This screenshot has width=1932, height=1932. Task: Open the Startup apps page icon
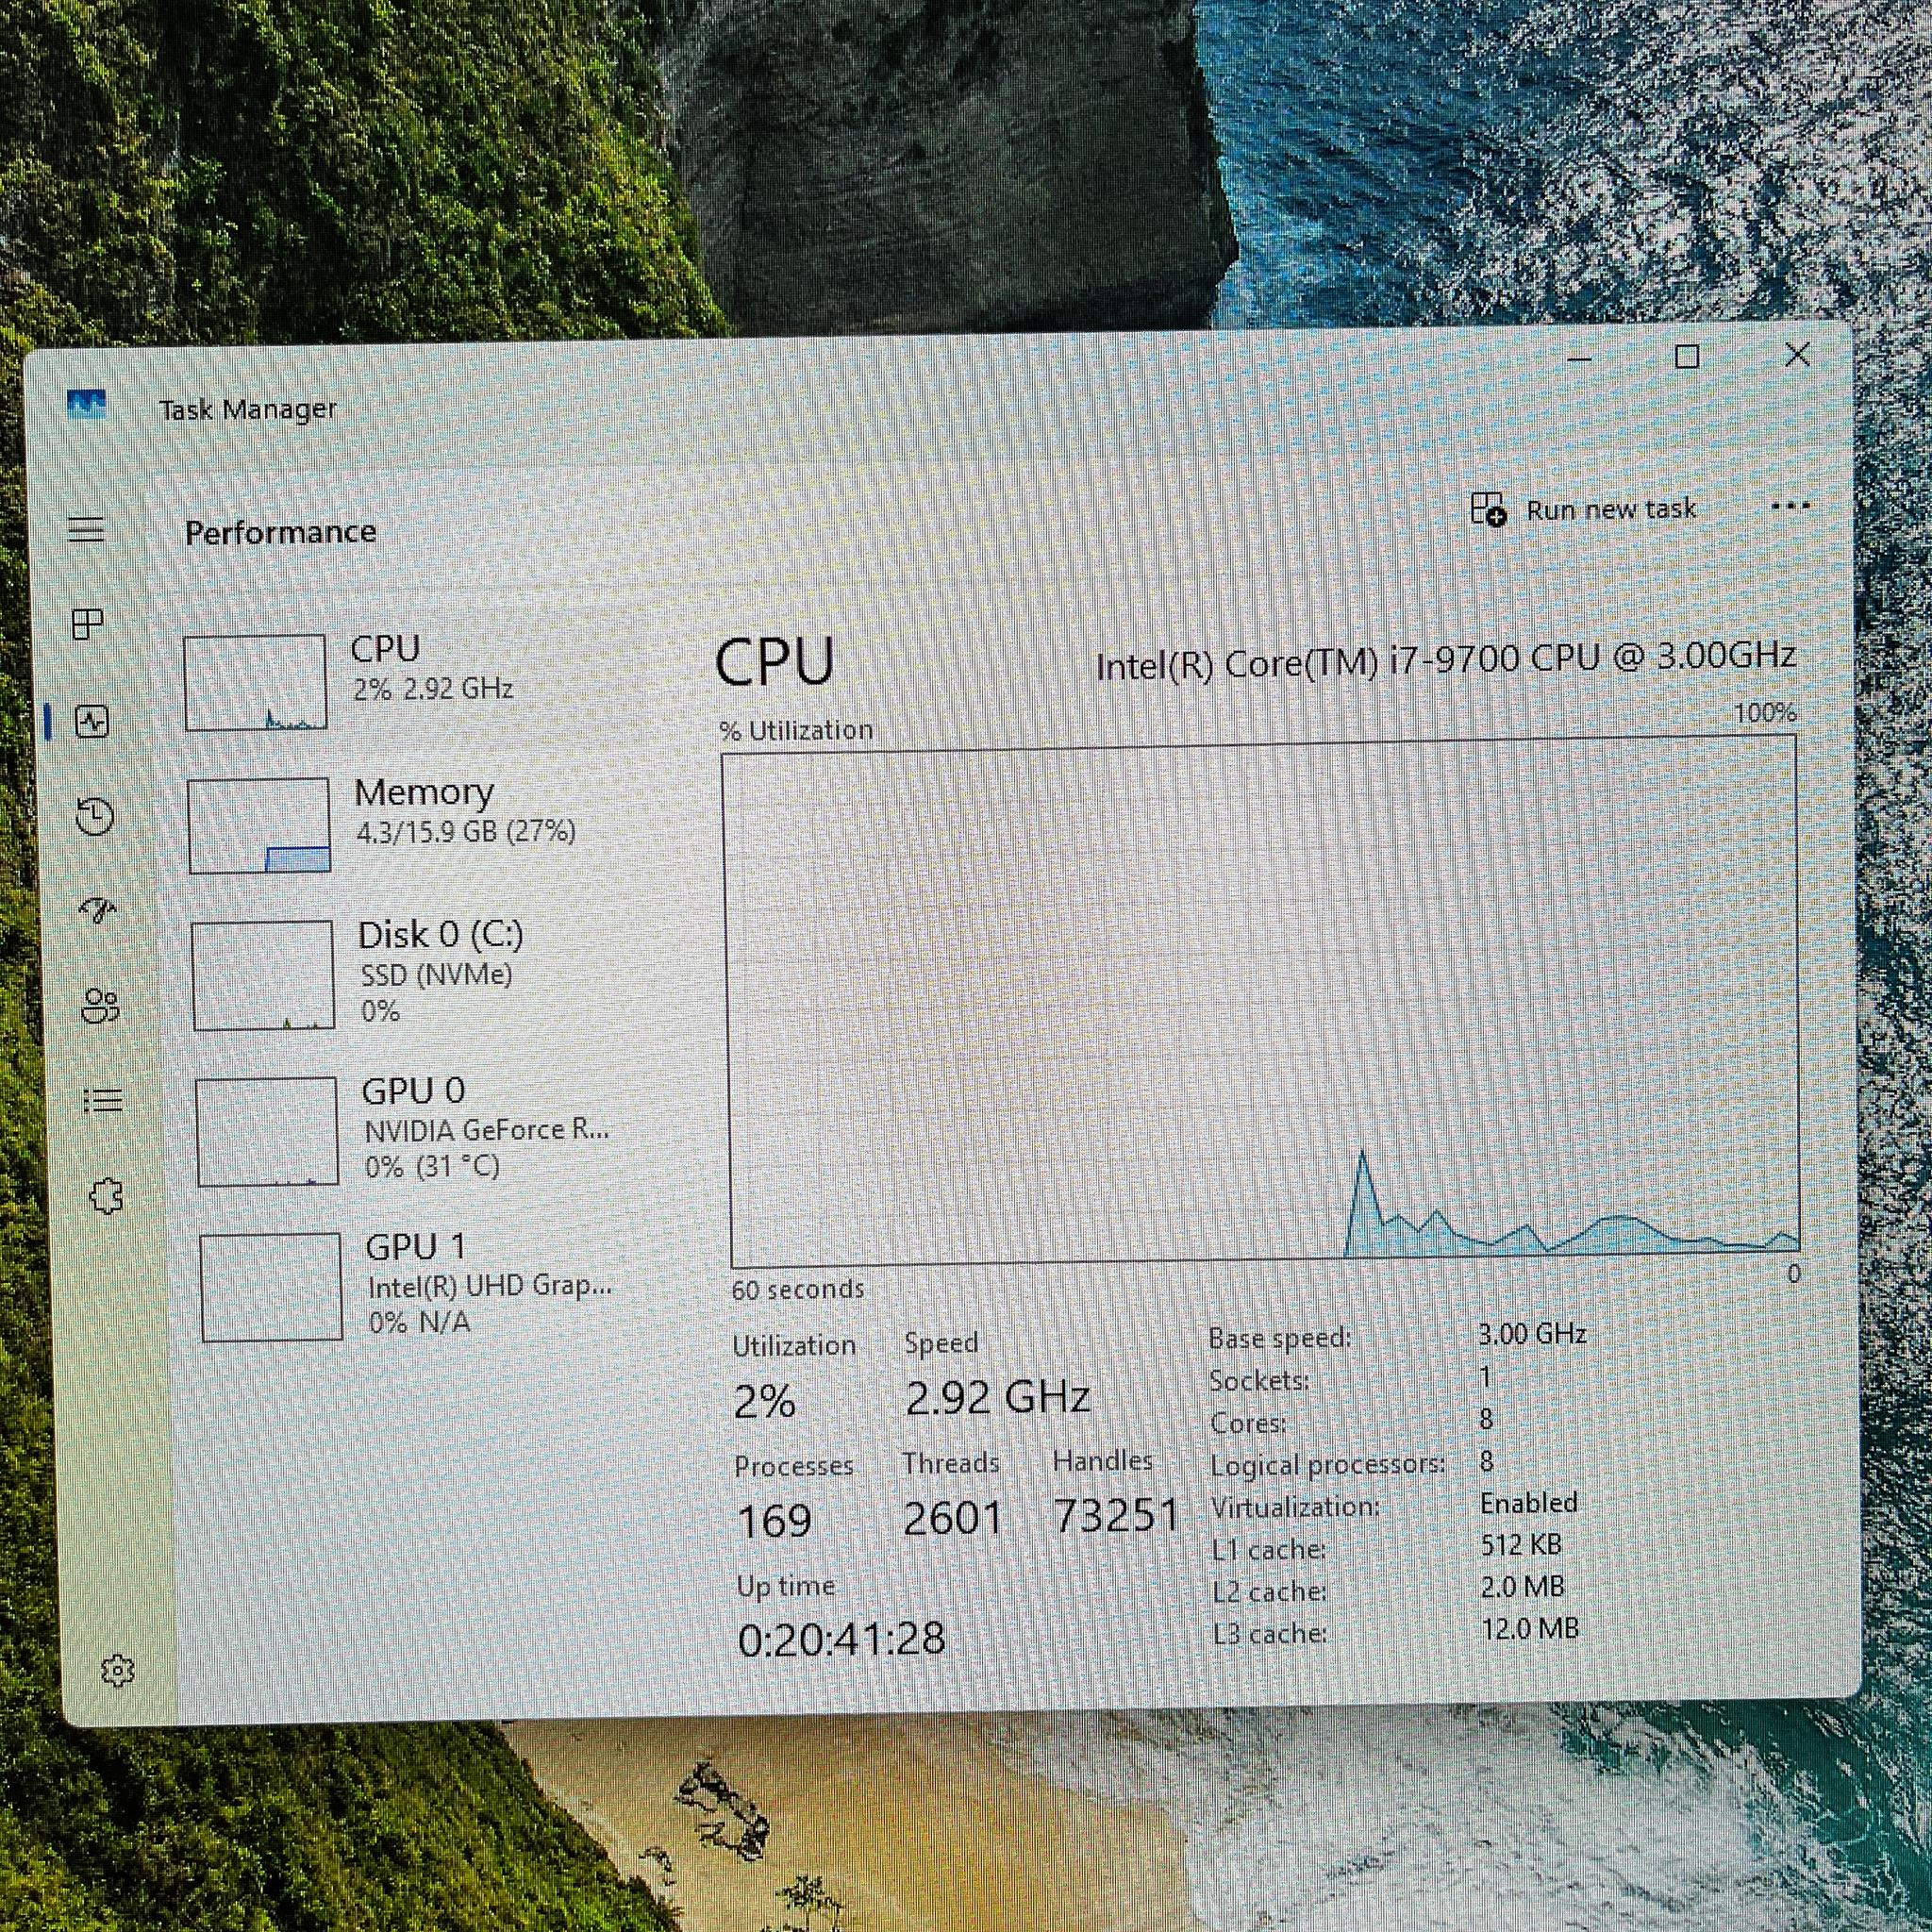coord(98,910)
